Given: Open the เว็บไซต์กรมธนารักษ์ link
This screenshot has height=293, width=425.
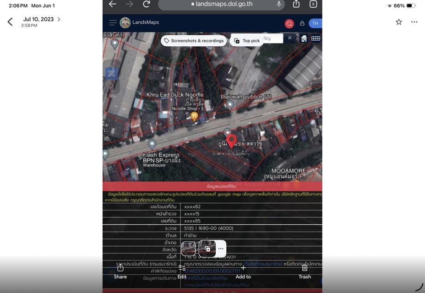Looking at the screenshot, I should tap(262, 264).
